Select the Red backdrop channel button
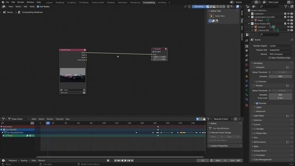This screenshot has height=166, width=295. click(218, 6)
